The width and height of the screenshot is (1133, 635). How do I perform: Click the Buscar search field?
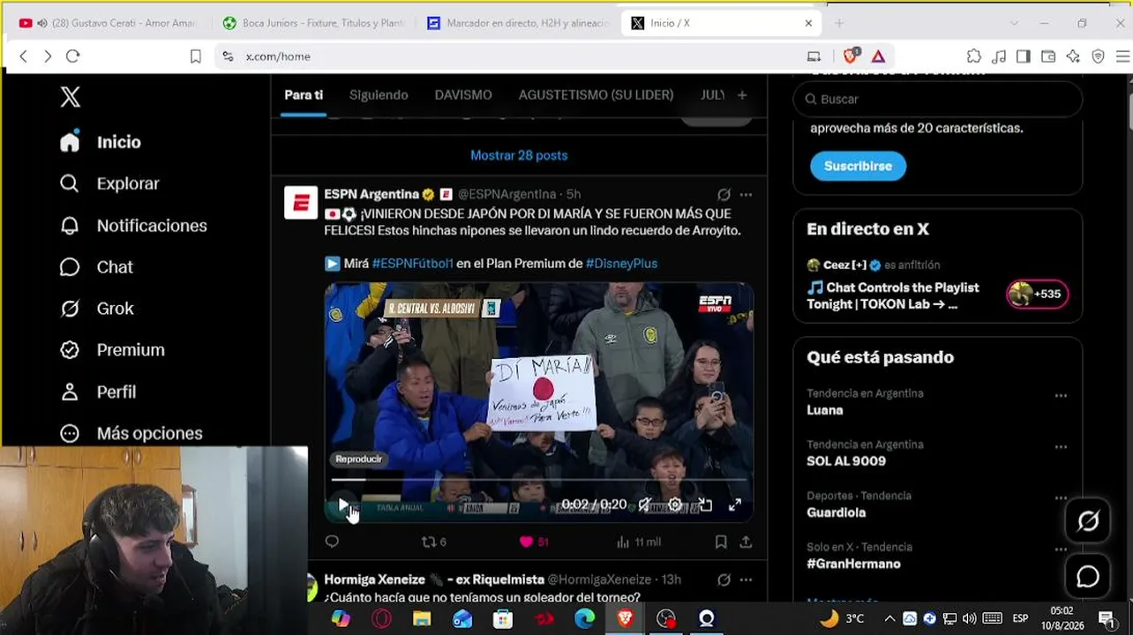938,99
